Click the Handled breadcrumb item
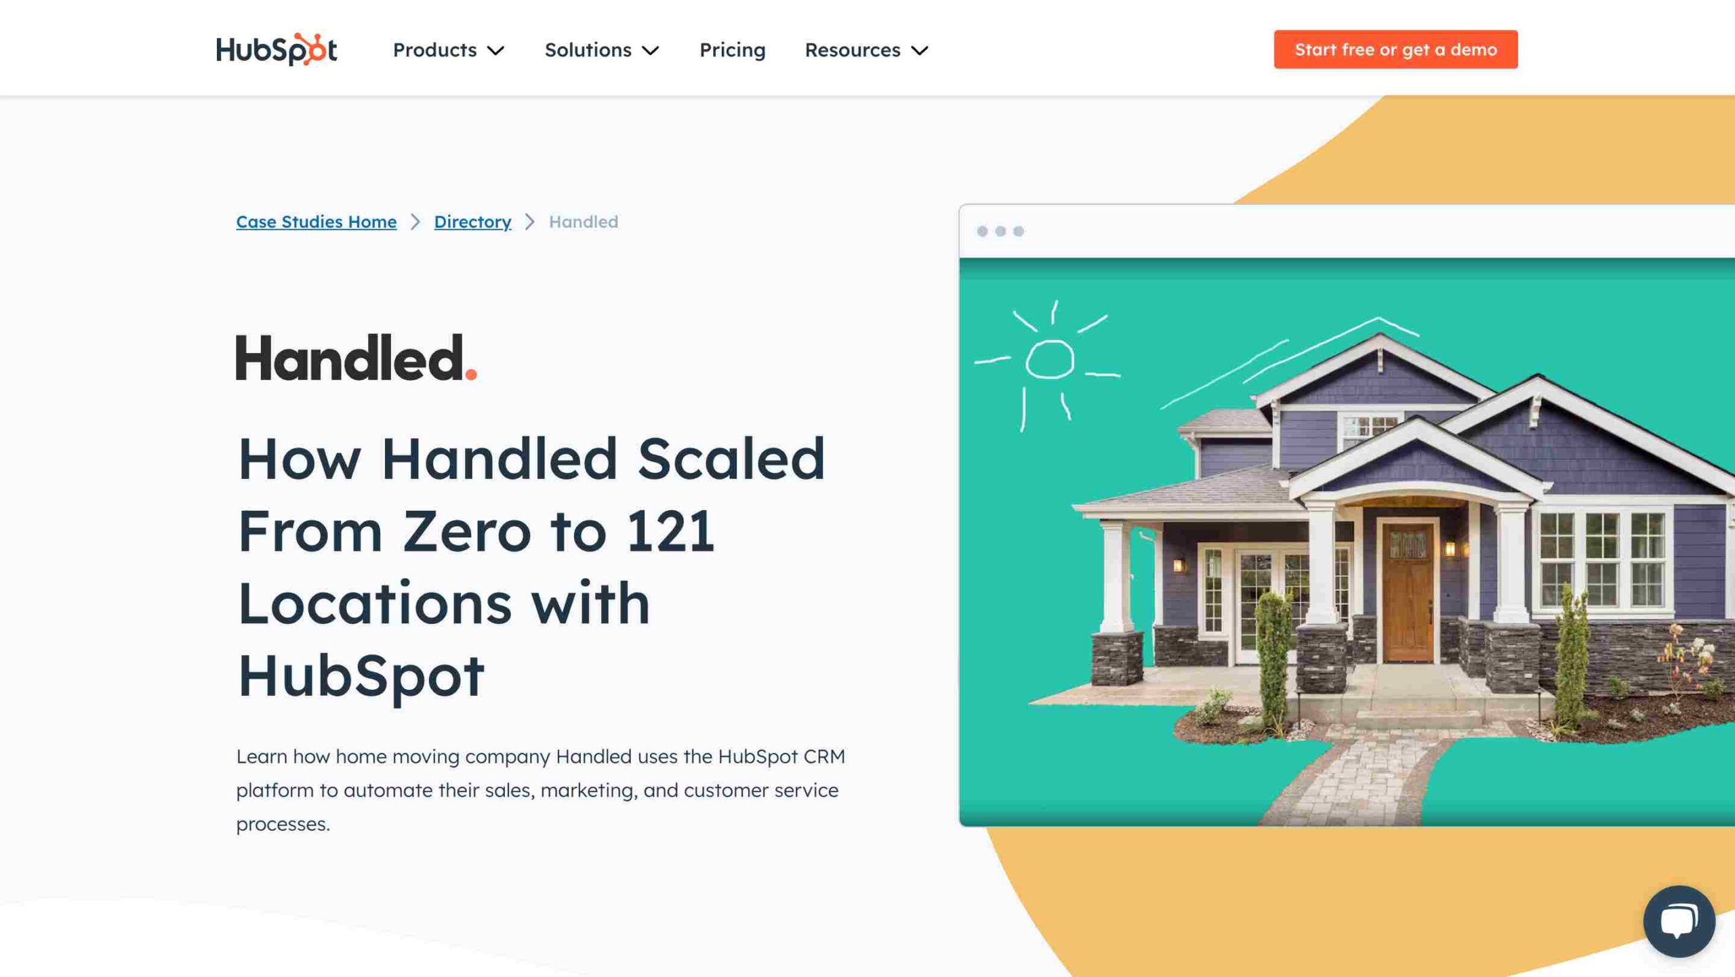The image size is (1735, 977). (x=583, y=220)
